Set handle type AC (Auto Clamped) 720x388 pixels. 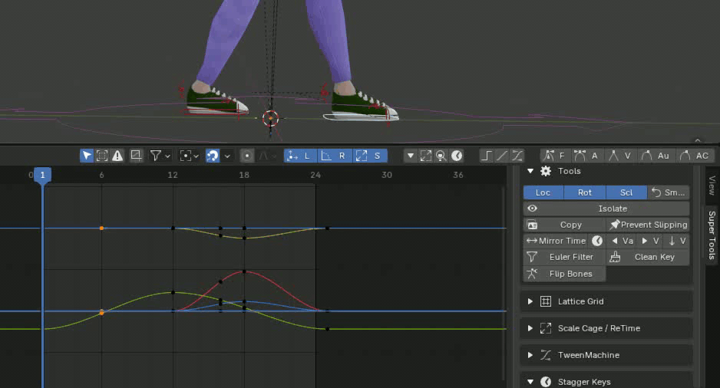tap(694, 156)
